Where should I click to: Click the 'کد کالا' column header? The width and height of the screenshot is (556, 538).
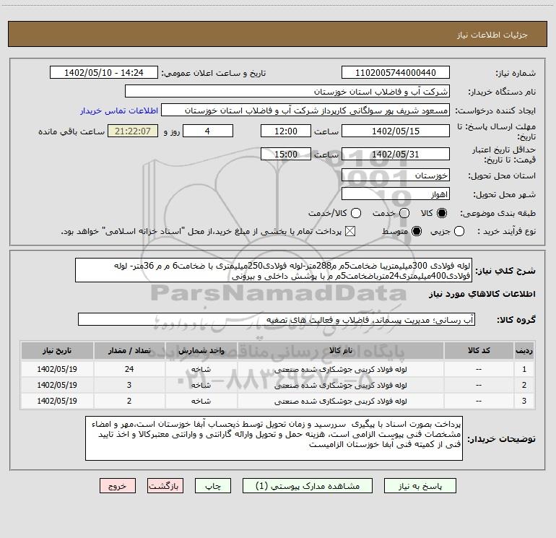tap(479, 350)
